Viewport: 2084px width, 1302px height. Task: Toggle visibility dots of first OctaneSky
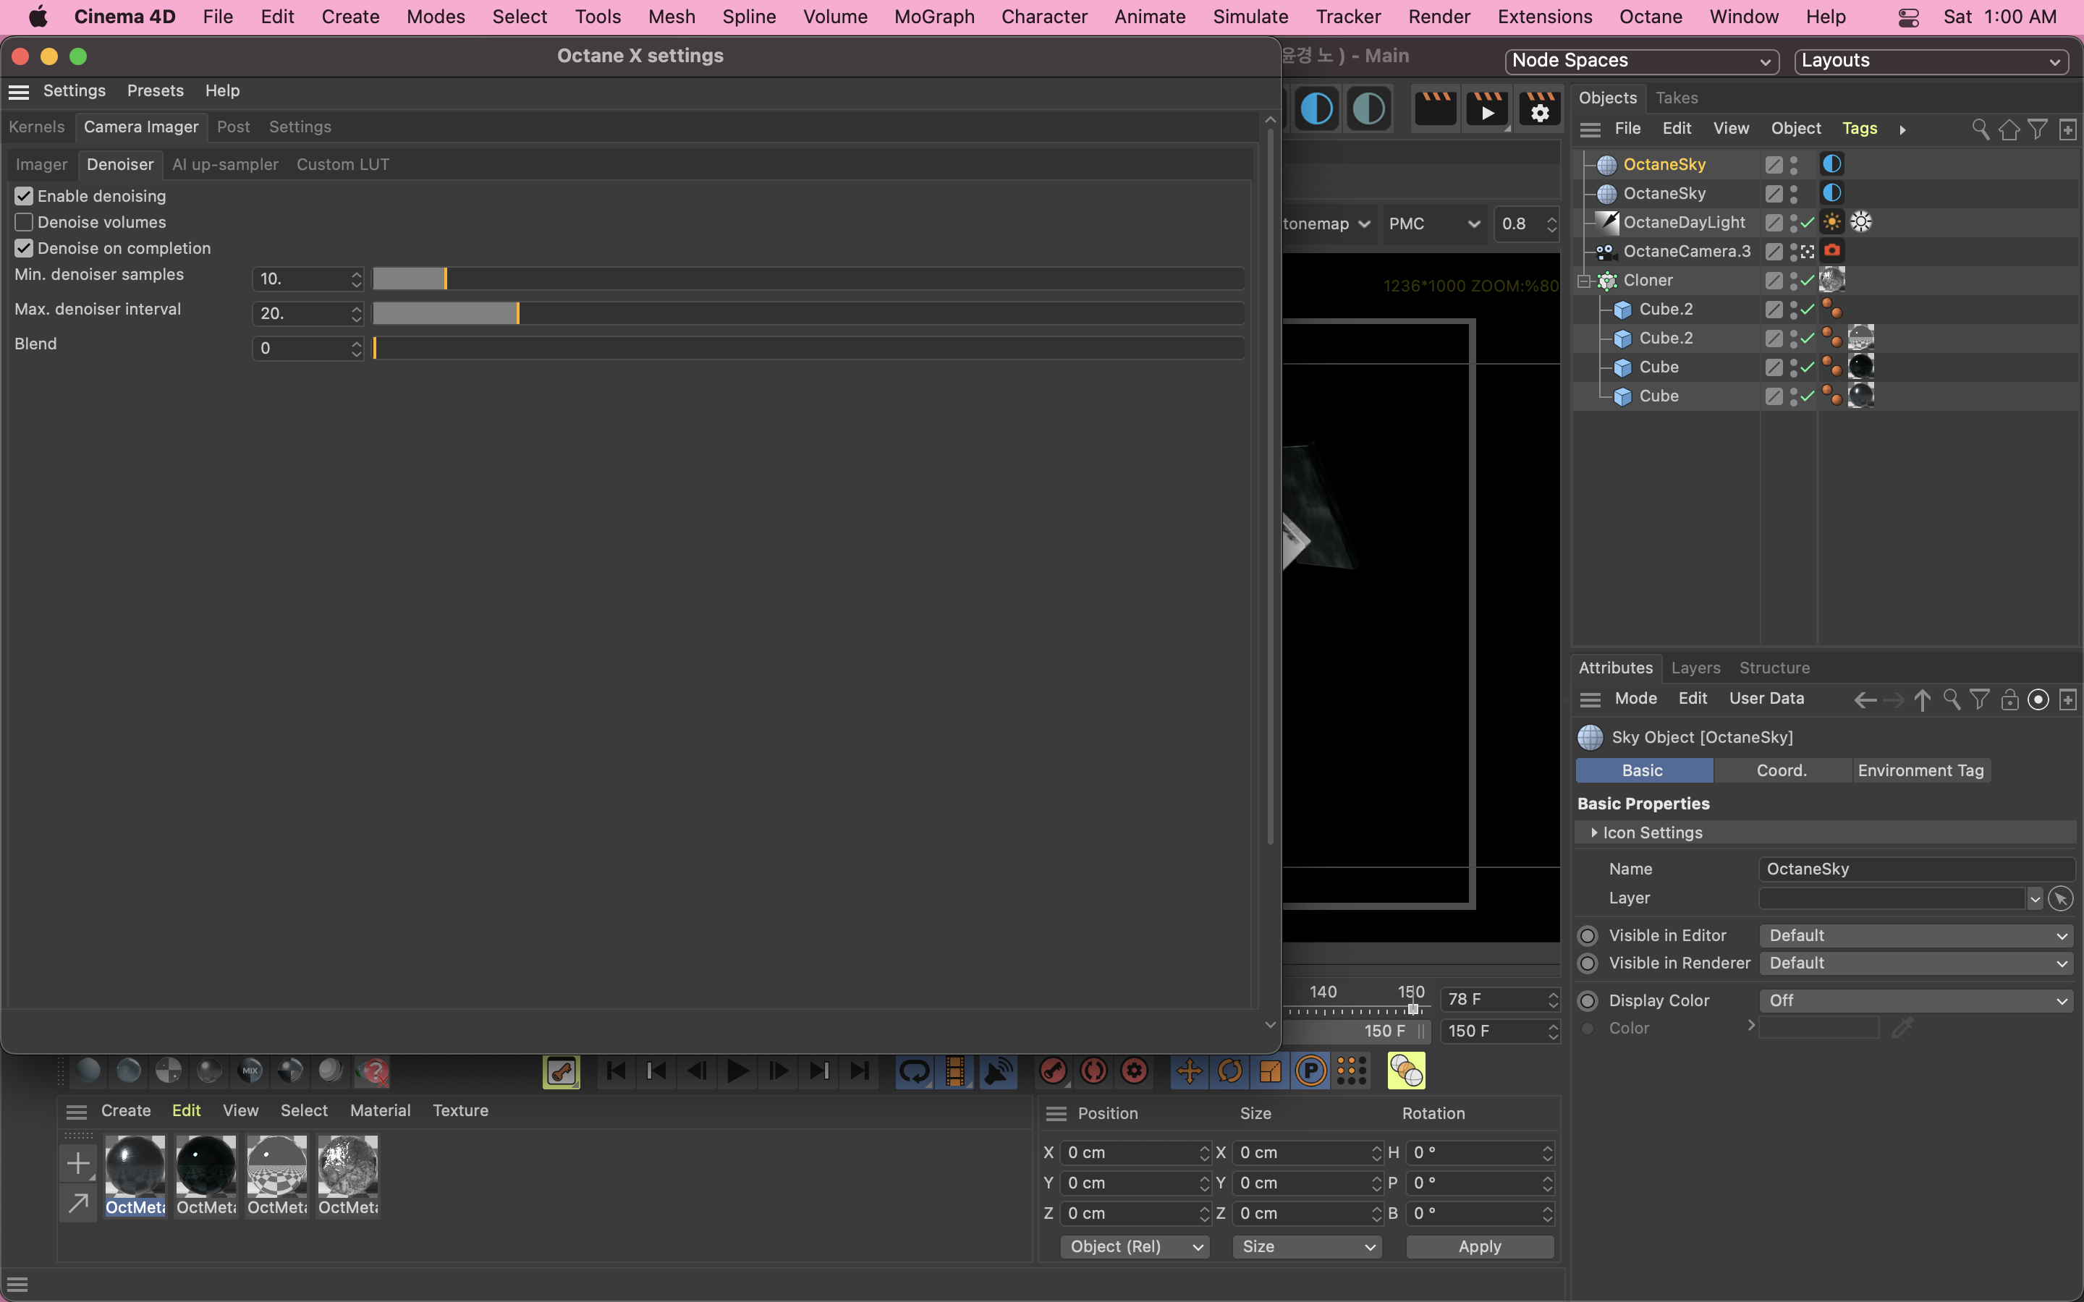pyautogui.click(x=1794, y=164)
